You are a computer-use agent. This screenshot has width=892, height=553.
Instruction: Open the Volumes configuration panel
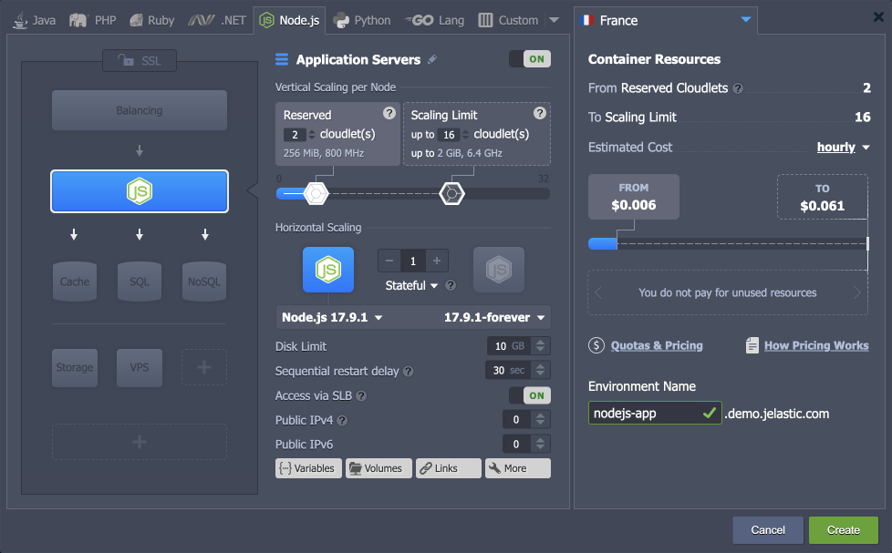[x=378, y=467]
